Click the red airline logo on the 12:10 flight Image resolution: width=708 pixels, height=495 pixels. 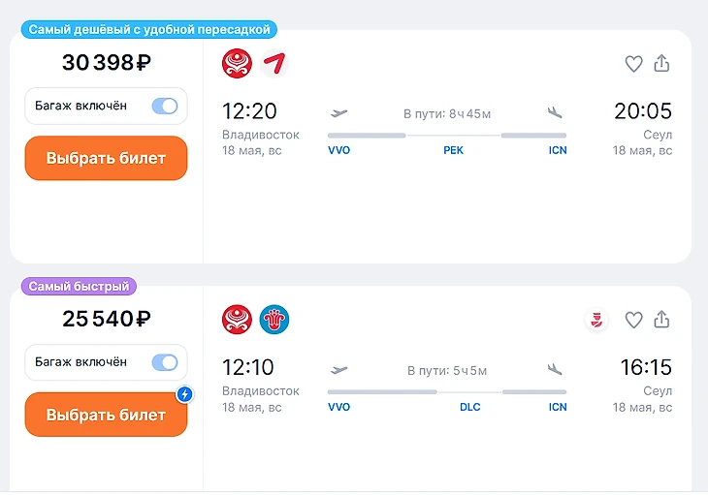(x=237, y=320)
